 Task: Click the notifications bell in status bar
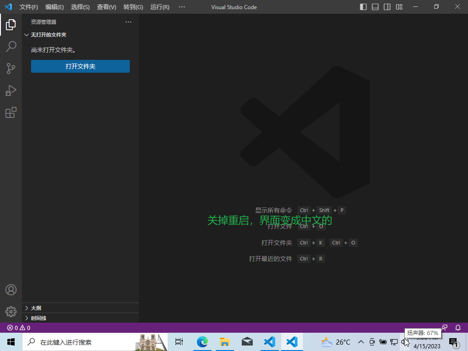pos(458,328)
